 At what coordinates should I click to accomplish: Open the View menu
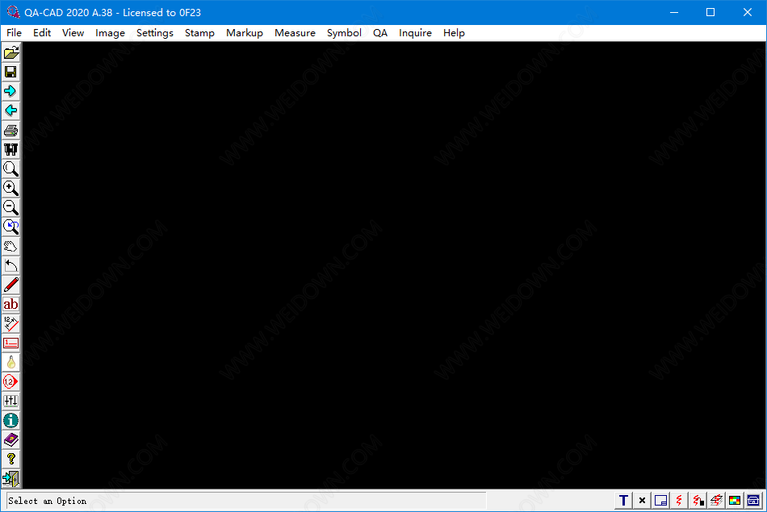click(73, 33)
